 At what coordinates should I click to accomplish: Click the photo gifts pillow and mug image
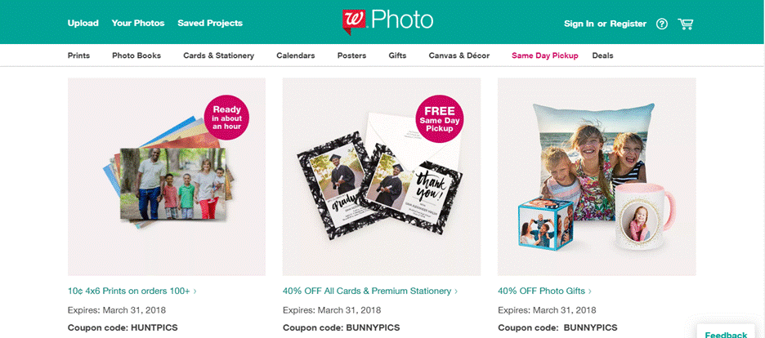coord(597,177)
